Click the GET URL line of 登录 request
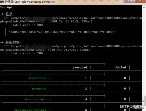 coord(73,18)
